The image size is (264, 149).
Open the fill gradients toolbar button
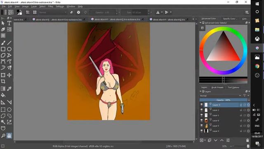coord(4,12)
